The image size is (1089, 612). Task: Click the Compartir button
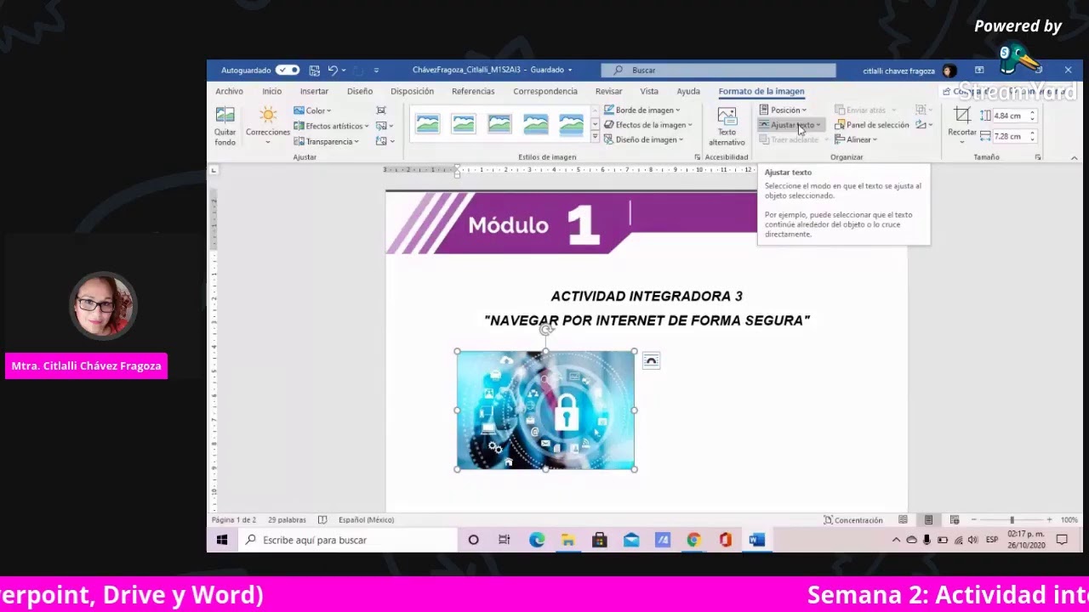[970, 92]
